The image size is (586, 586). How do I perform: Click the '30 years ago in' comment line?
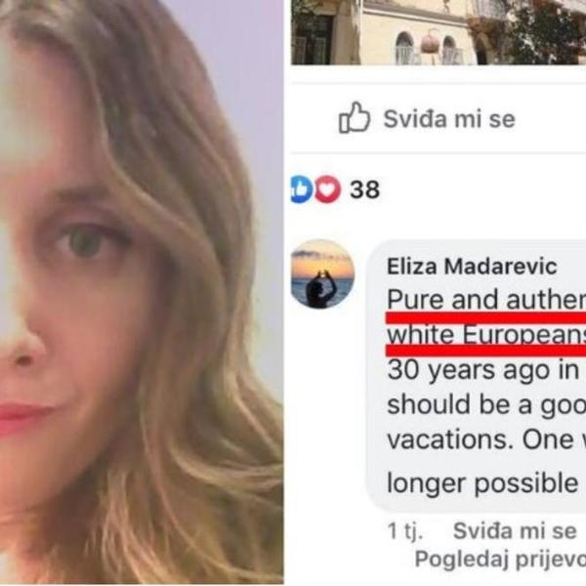482,370
